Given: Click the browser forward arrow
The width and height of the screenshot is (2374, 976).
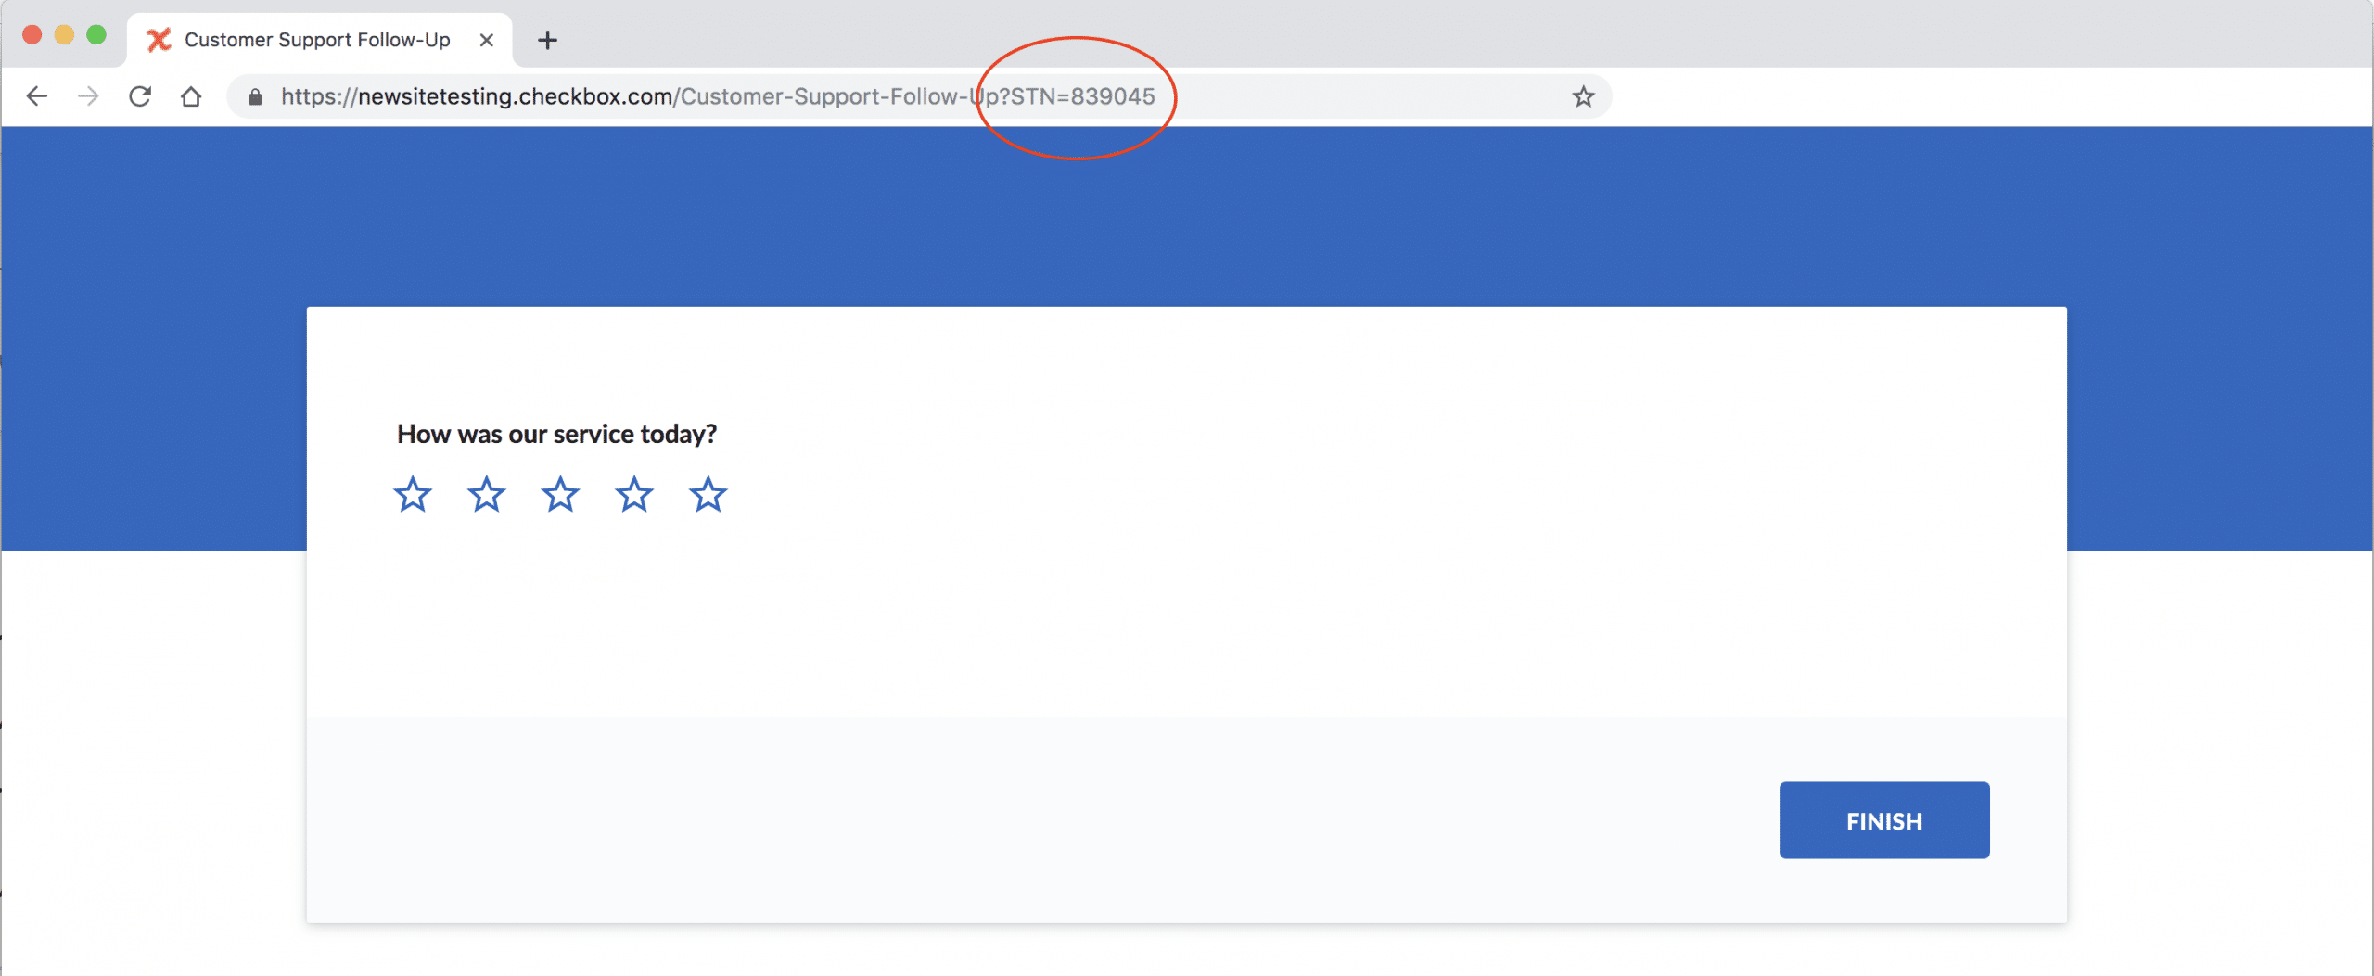Looking at the screenshot, I should (88, 96).
